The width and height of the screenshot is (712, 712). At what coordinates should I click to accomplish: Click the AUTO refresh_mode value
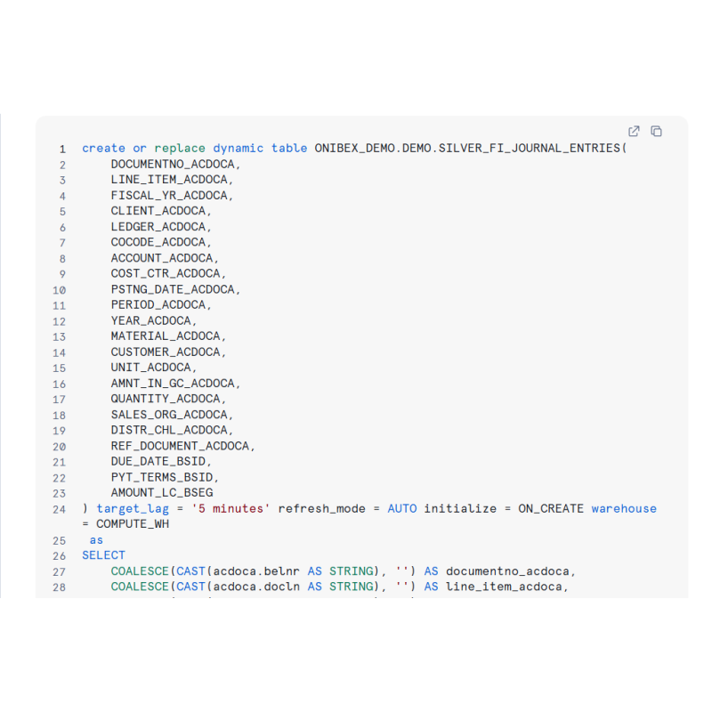(401, 509)
